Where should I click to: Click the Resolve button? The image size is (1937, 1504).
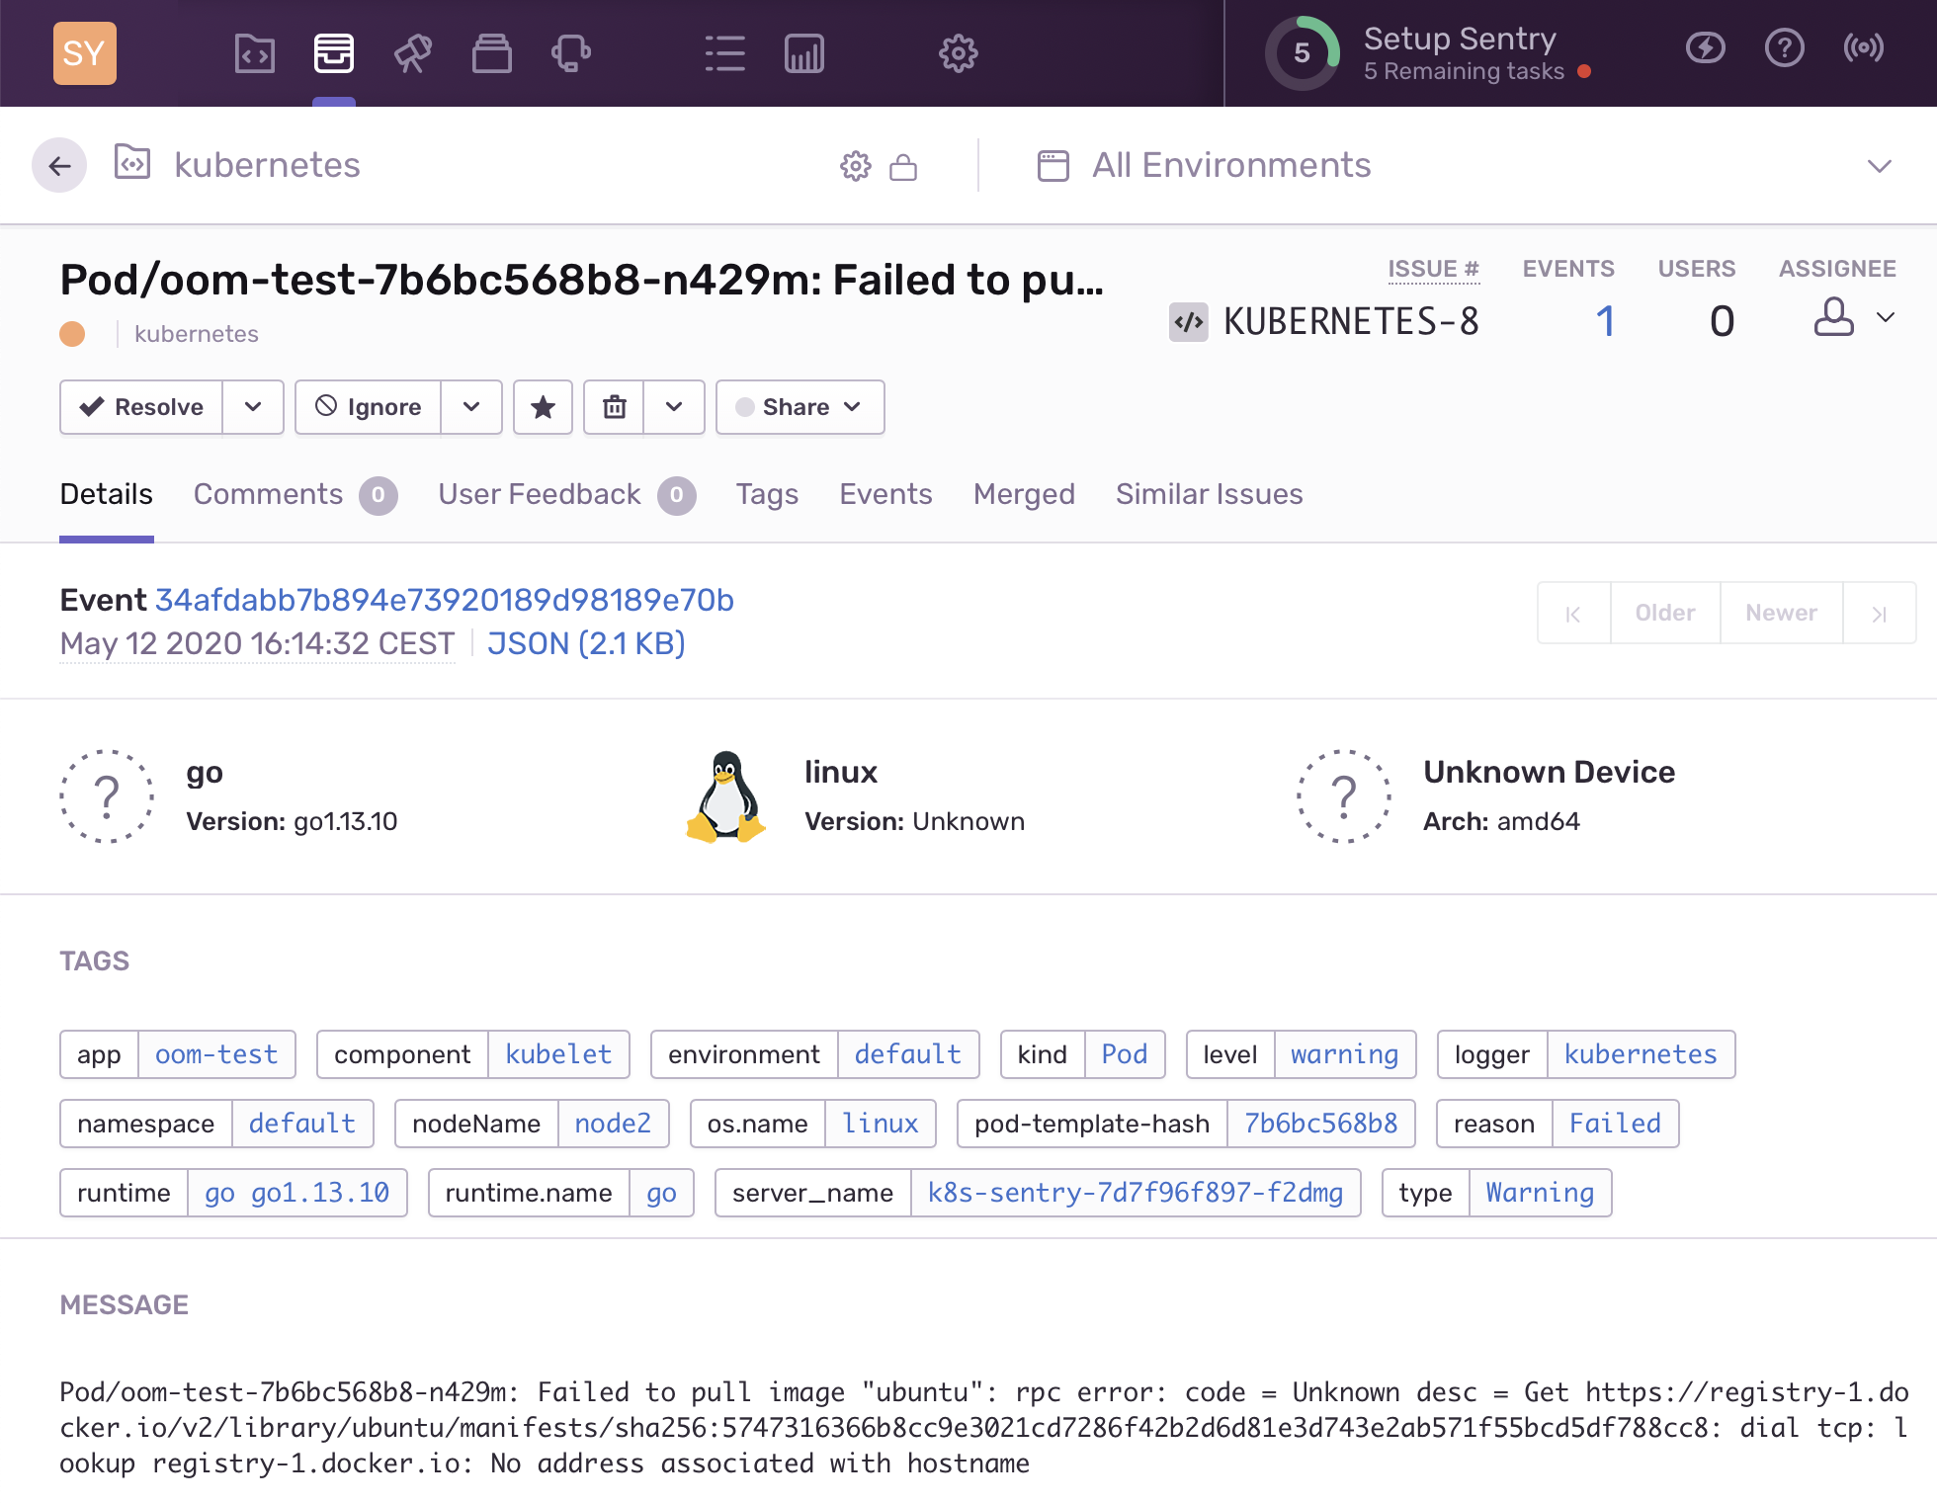(142, 407)
